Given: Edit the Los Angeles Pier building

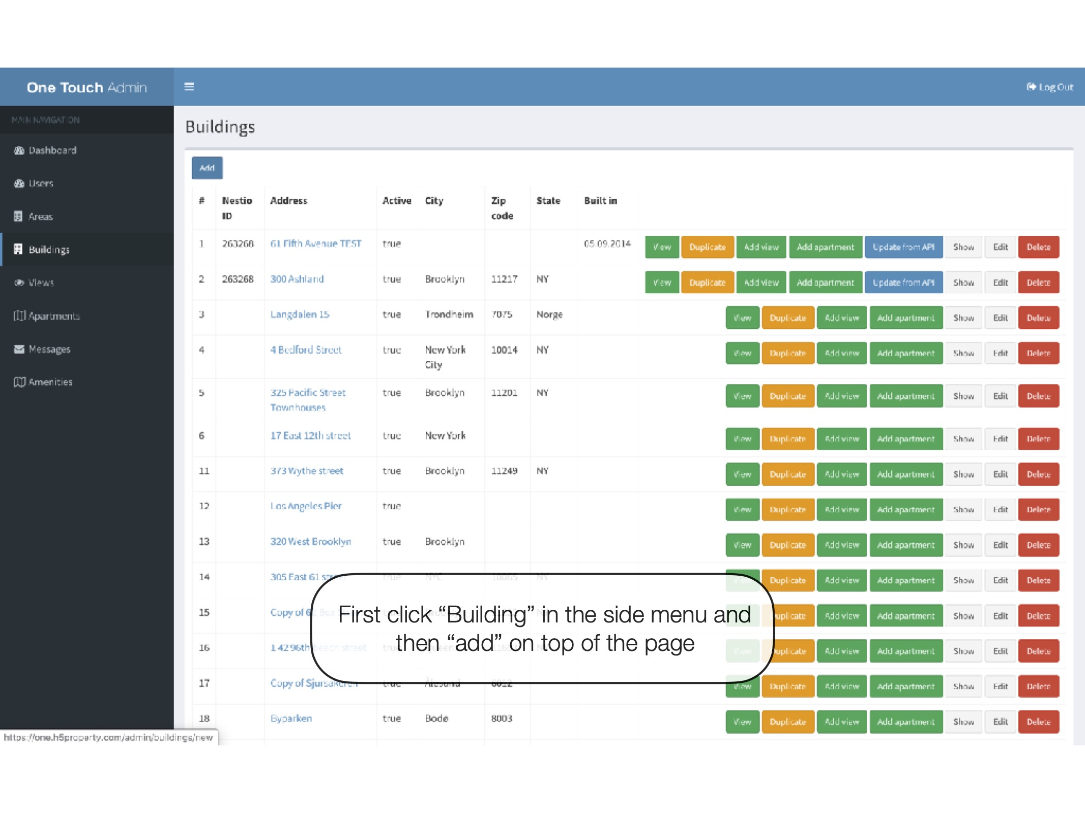Looking at the screenshot, I should (1000, 510).
